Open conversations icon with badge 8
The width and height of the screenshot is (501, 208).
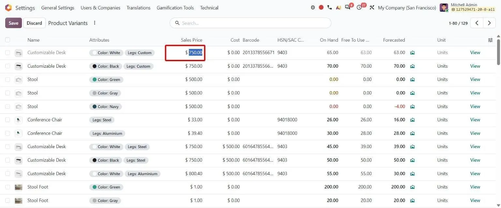point(348,7)
